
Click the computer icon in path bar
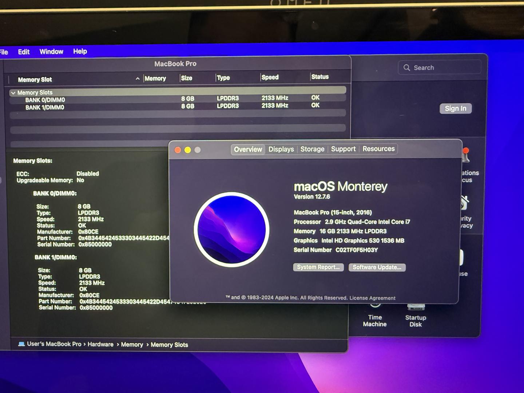click(x=21, y=344)
